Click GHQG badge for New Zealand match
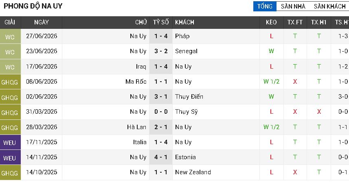The width and height of the screenshot is (349, 184). tap(10, 173)
